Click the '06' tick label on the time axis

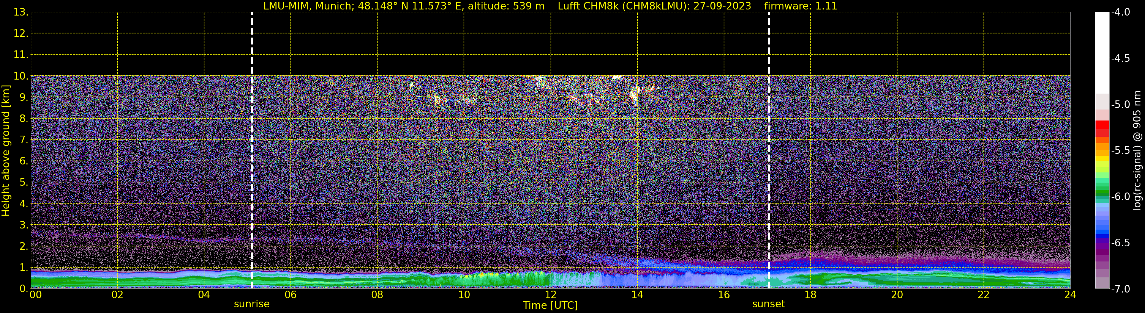(291, 295)
